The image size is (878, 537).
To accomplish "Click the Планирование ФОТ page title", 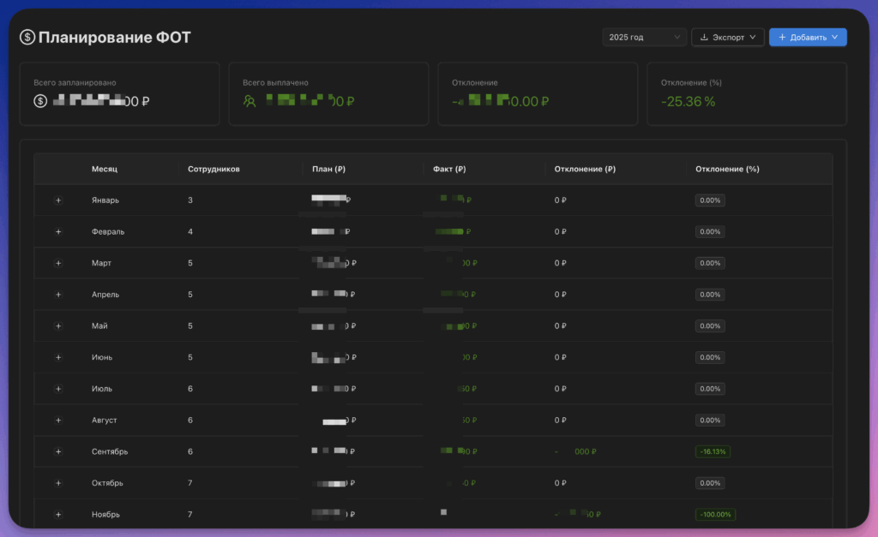I will tap(115, 37).
